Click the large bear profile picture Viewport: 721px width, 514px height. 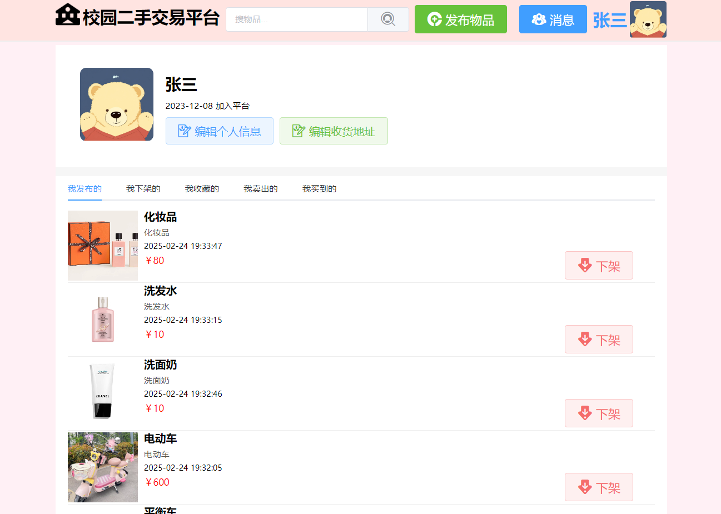coord(117,104)
